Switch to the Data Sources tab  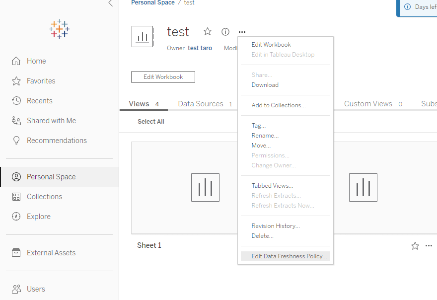point(205,104)
